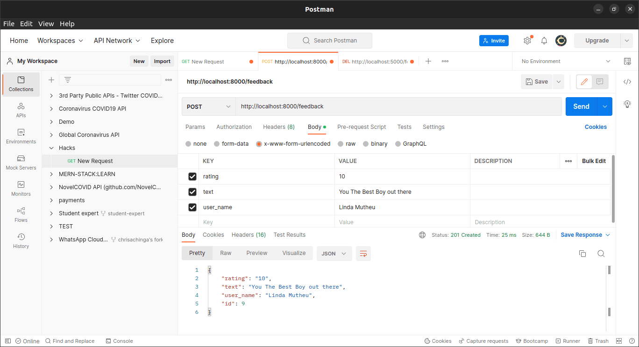Click the Send button
Screen dimensions: 639x347
click(581, 106)
